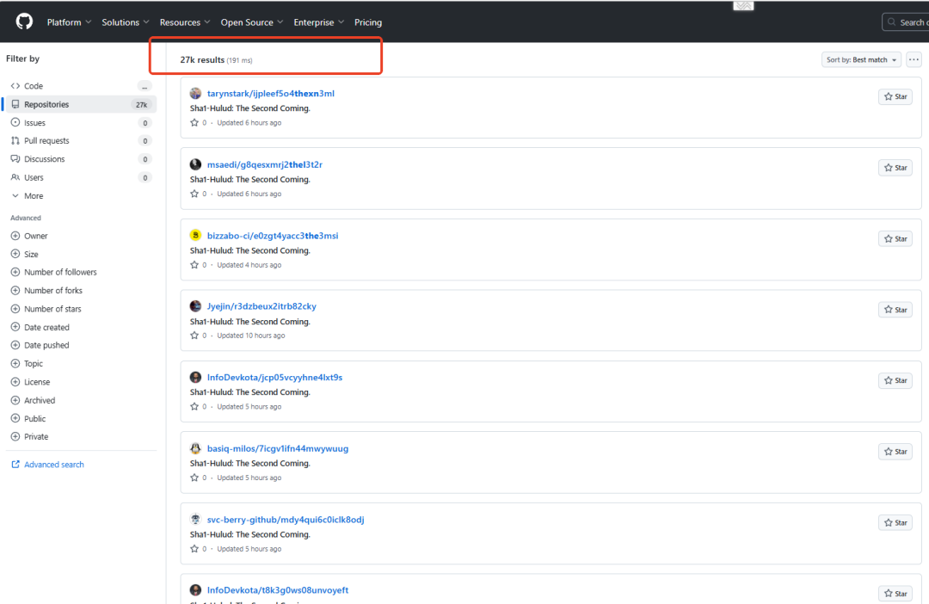The image size is (929, 604).
Task: Click 'Updated 10 hours ago' text
Action: 250,336
